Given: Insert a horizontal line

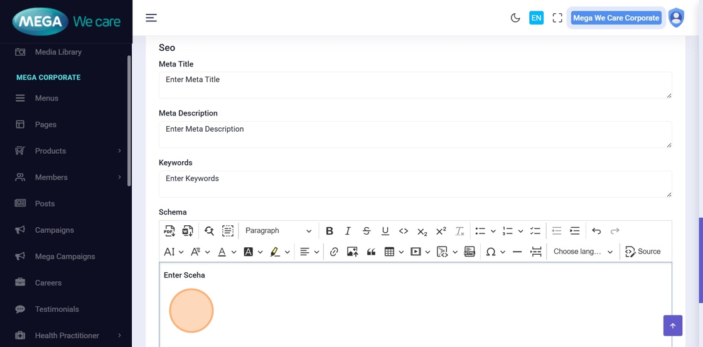Looking at the screenshot, I should coord(517,252).
